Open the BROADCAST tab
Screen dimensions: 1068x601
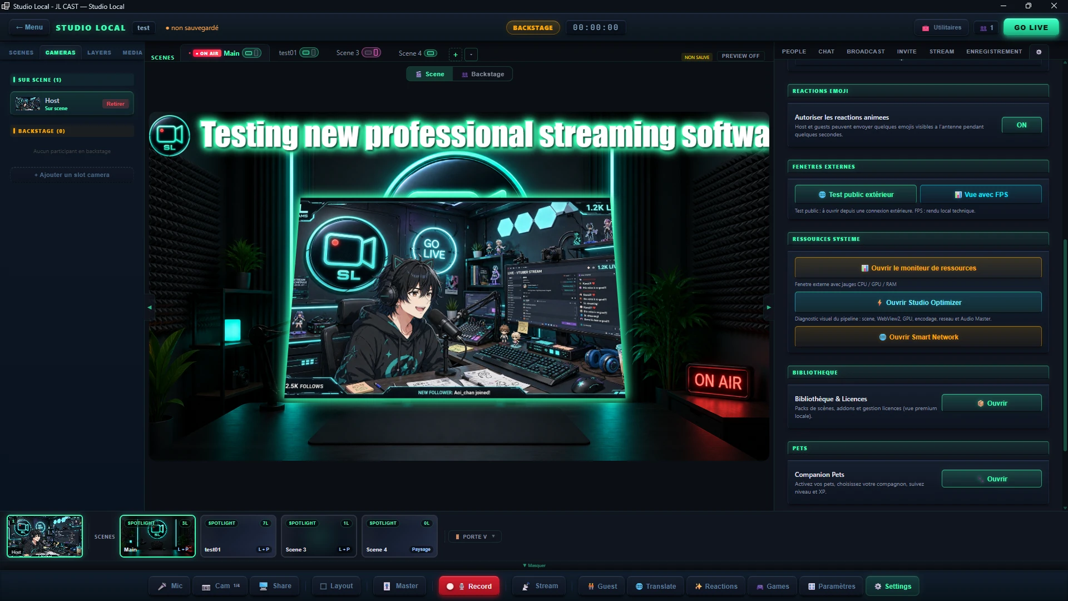coord(866,52)
